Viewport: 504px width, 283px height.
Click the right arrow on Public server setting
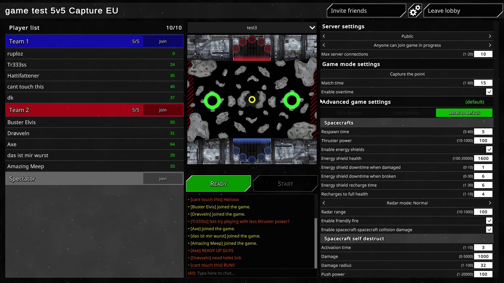click(490, 36)
